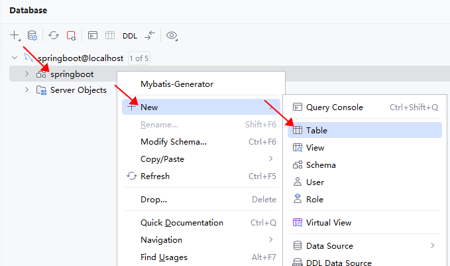Click the Jump to Source arrows icon
The height and width of the screenshot is (266, 450).
click(x=150, y=35)
